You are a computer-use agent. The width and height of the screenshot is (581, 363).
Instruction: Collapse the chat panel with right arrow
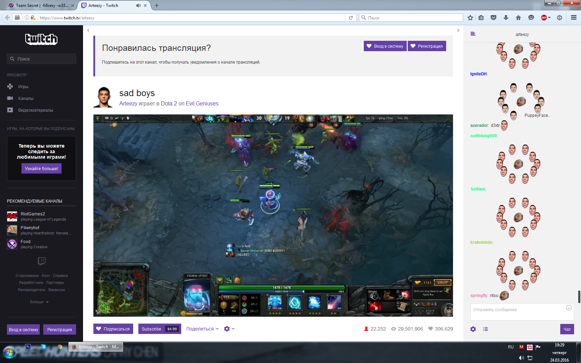click(x=458, y=30)
